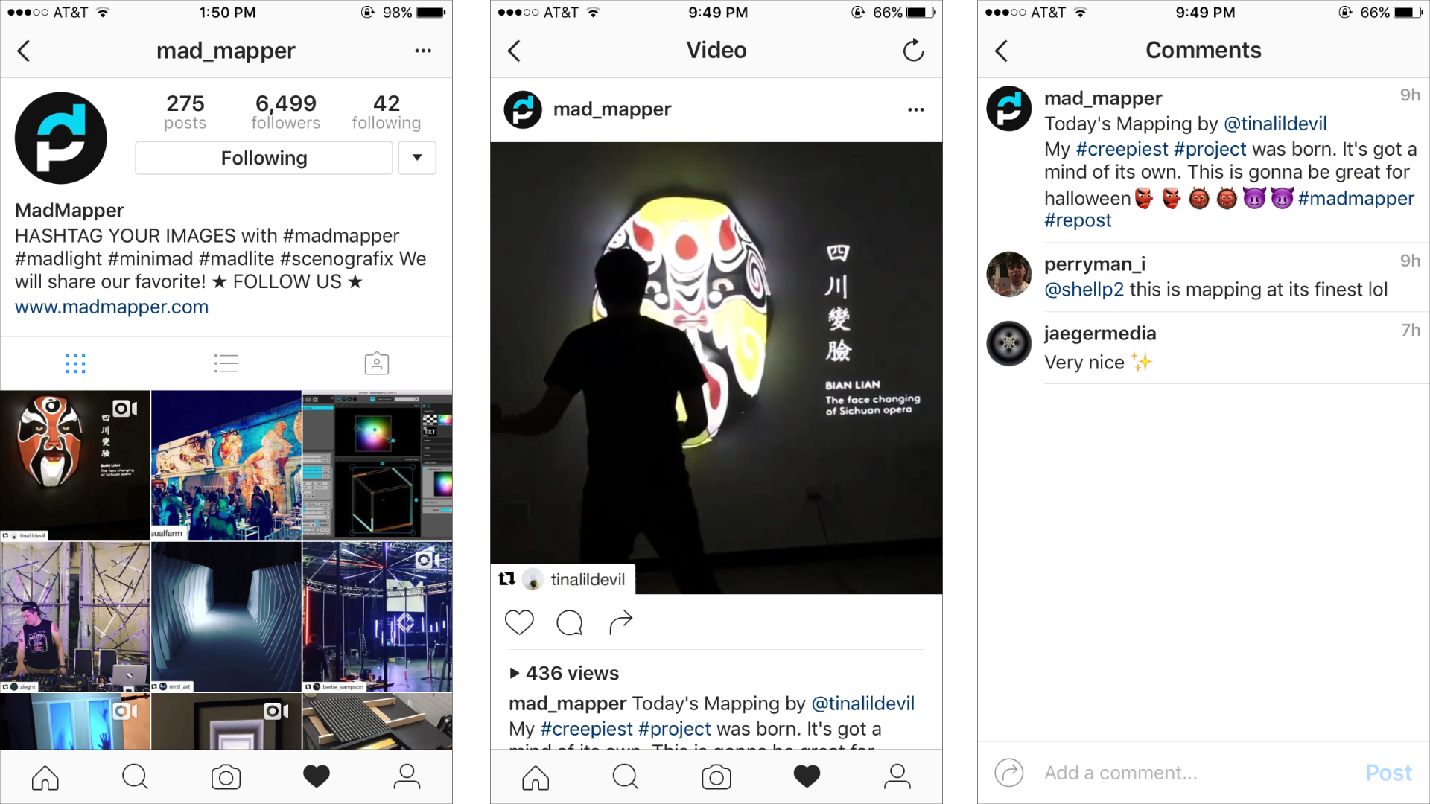Open Profile tab on the Video screen
This screenshot has height=804, width=1430.
[x=897, y=777]
